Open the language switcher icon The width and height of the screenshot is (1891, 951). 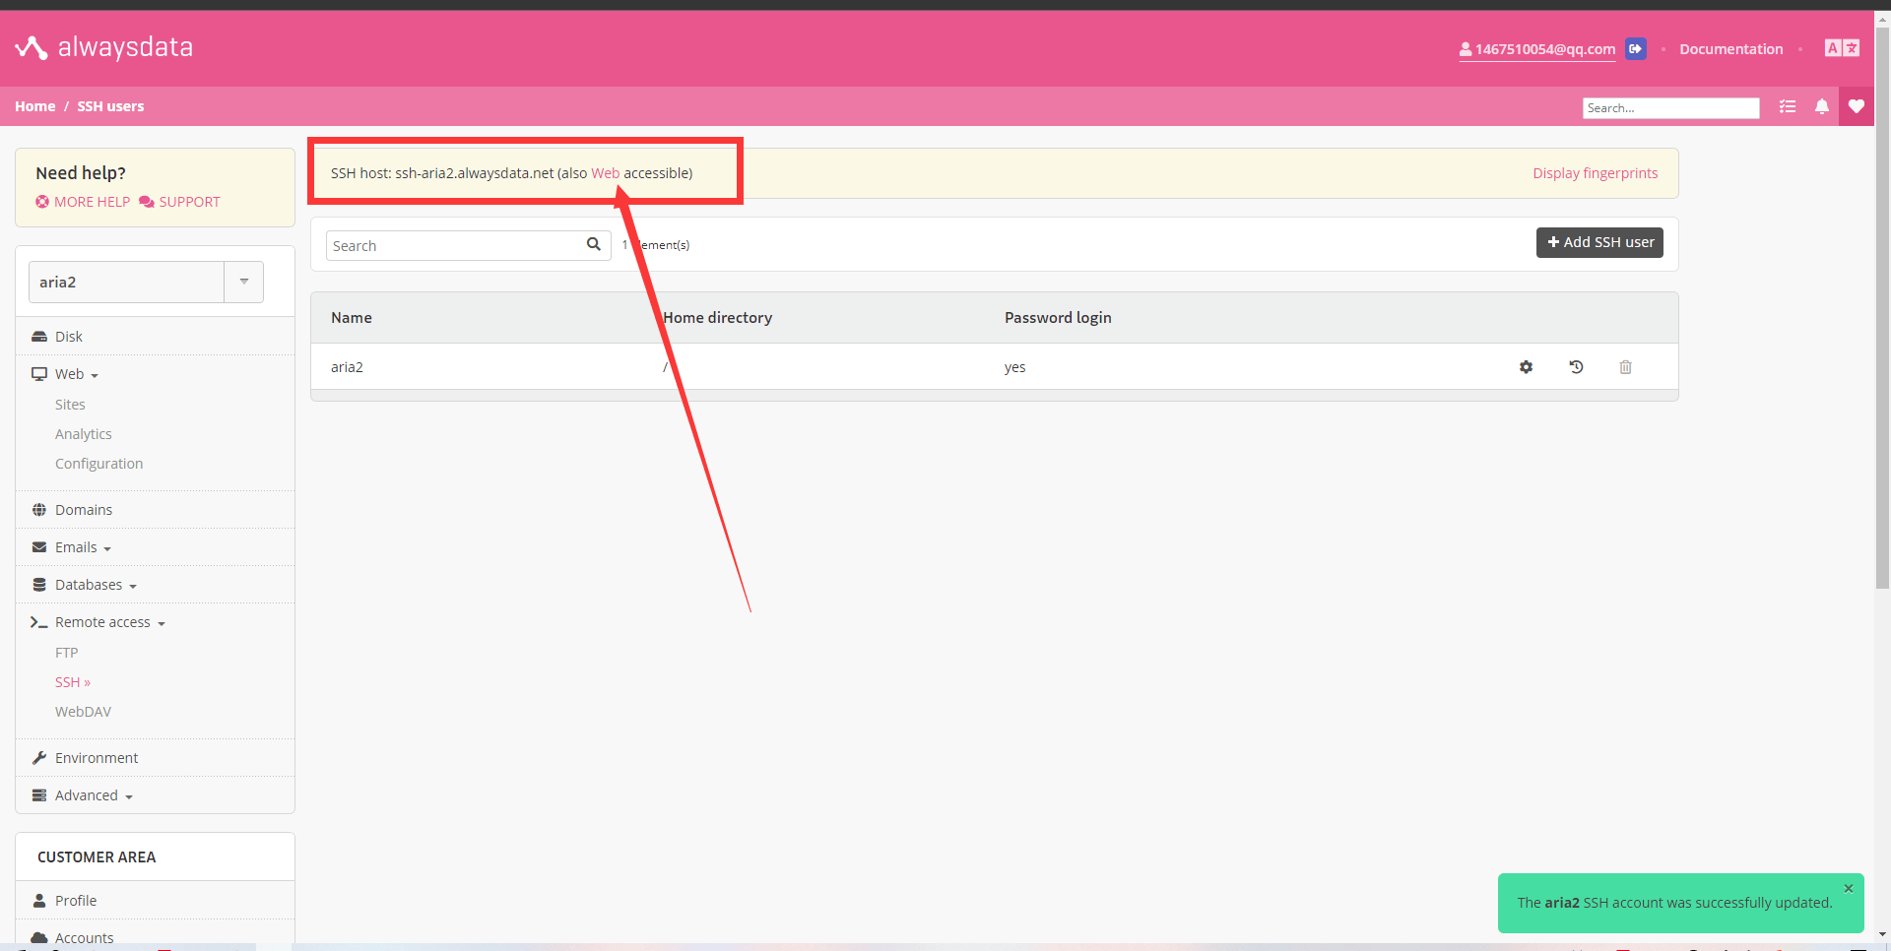click(x=1841, y=48)
